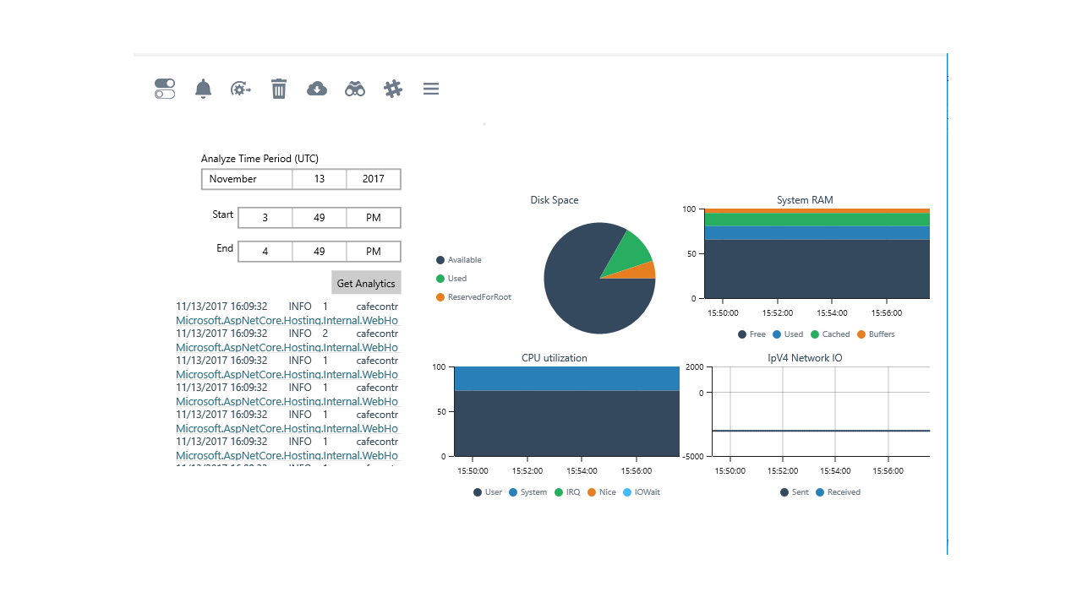The image size is (1082, 608).
Task: Change the Start PM selector
Action: coord(374,218)
